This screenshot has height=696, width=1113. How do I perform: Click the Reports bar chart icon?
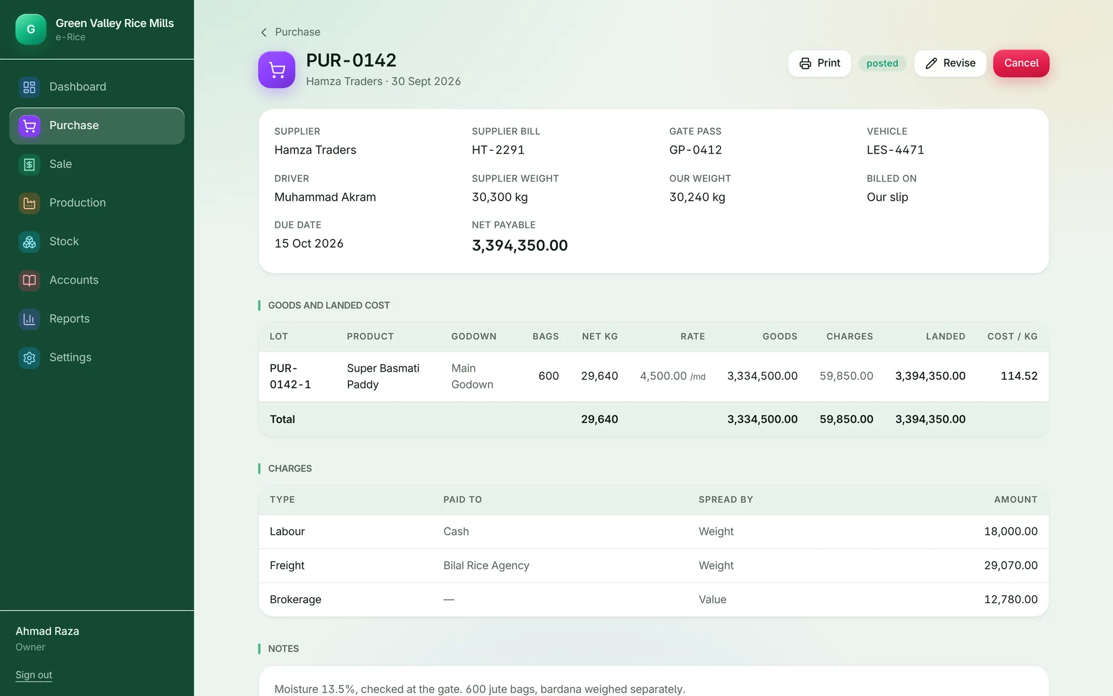tap(30, 319)
